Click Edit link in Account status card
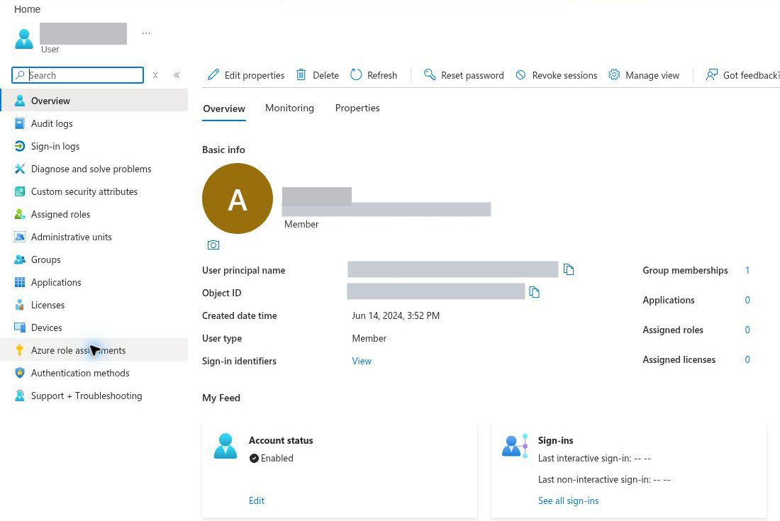 coord(257,500)
